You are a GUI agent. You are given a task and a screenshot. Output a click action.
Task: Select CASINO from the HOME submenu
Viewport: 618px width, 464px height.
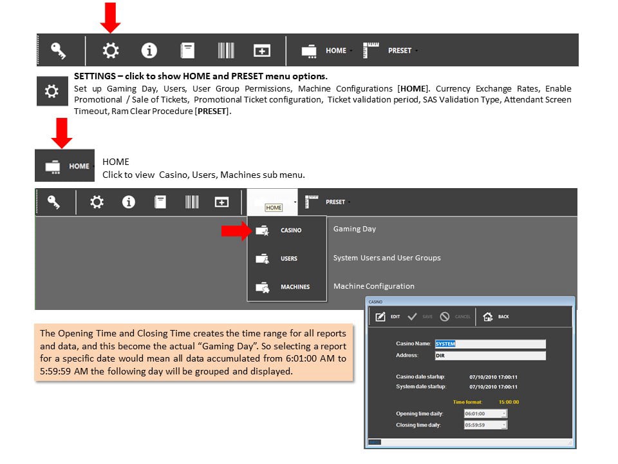287,230
